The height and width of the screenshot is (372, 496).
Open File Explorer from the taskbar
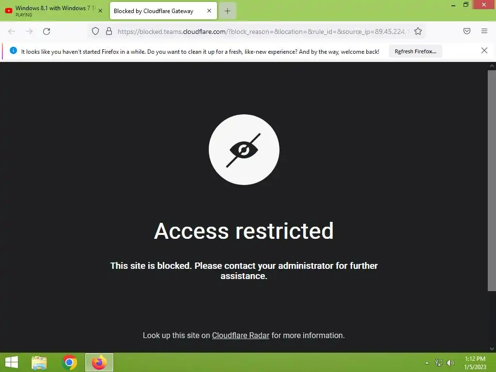39,362
